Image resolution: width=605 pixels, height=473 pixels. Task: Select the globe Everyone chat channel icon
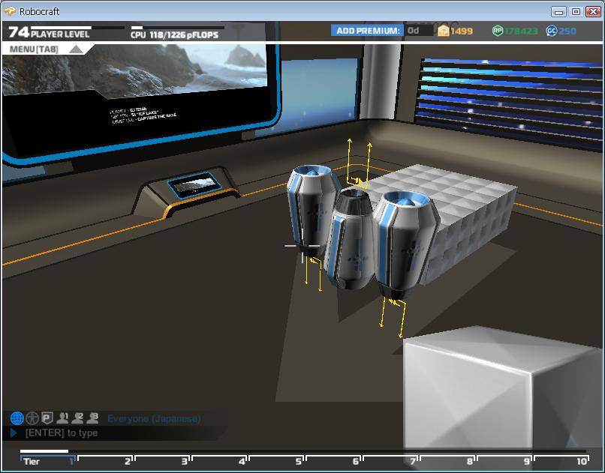pos(17,418)
